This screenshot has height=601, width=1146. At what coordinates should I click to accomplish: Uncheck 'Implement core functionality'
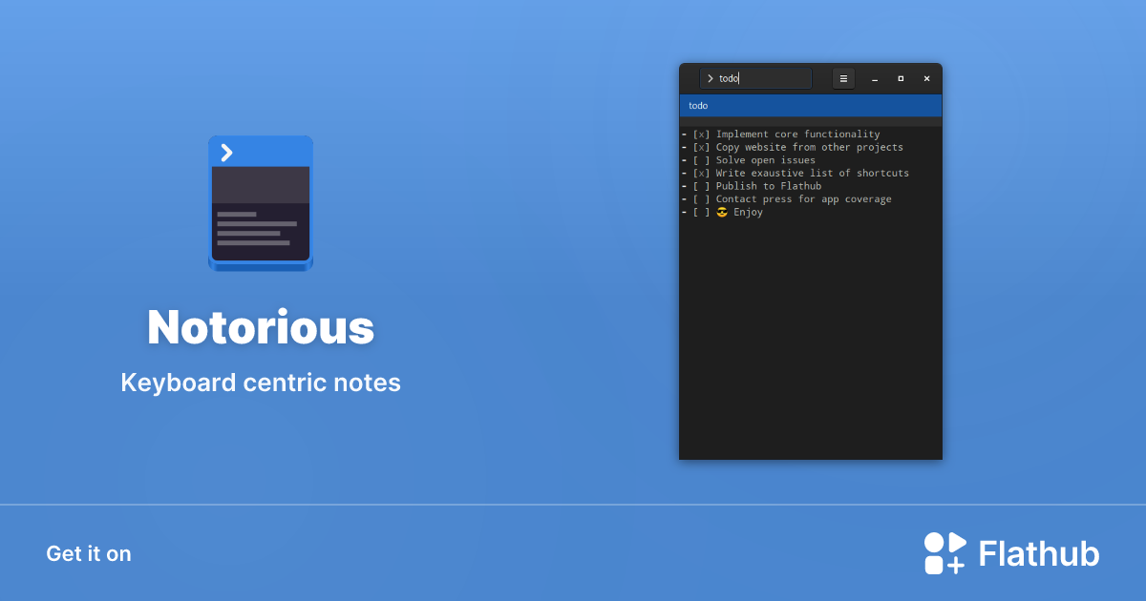[x=701, y=134]
